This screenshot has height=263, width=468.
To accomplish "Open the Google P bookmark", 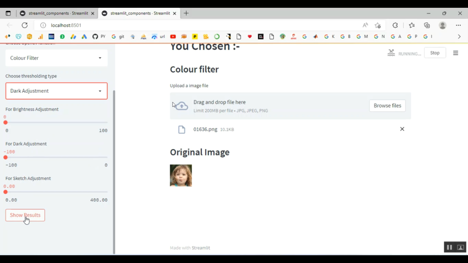I will pyautogui.click(x=412, y=36).
